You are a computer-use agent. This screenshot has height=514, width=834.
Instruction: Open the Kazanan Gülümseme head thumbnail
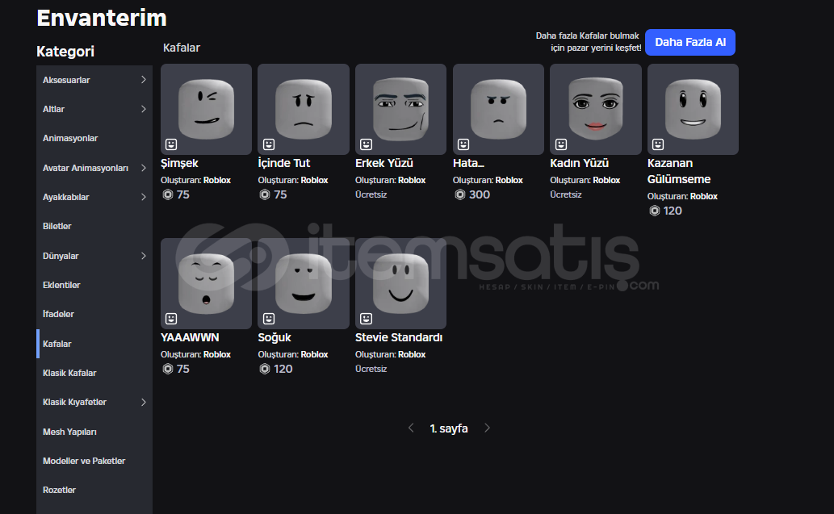(x=693, y=110)
